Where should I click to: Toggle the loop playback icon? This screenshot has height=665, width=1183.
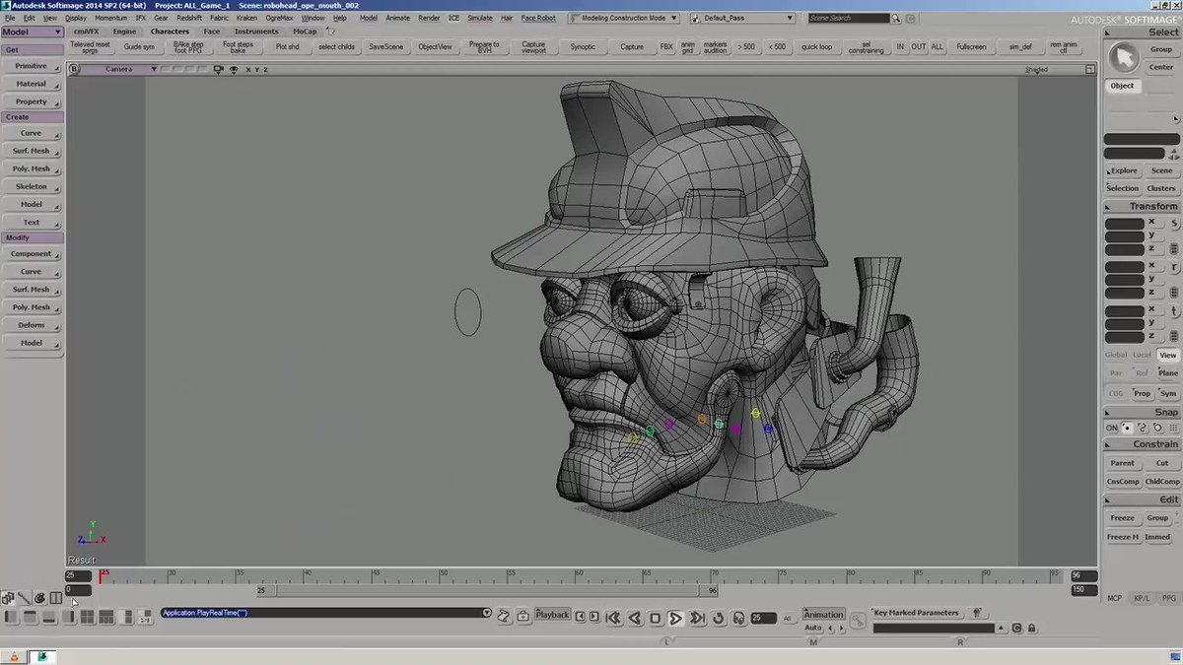[718, 618]
